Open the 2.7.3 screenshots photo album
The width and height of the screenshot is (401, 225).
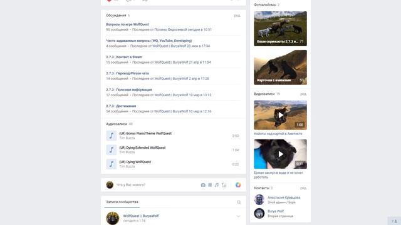(280, 29)
